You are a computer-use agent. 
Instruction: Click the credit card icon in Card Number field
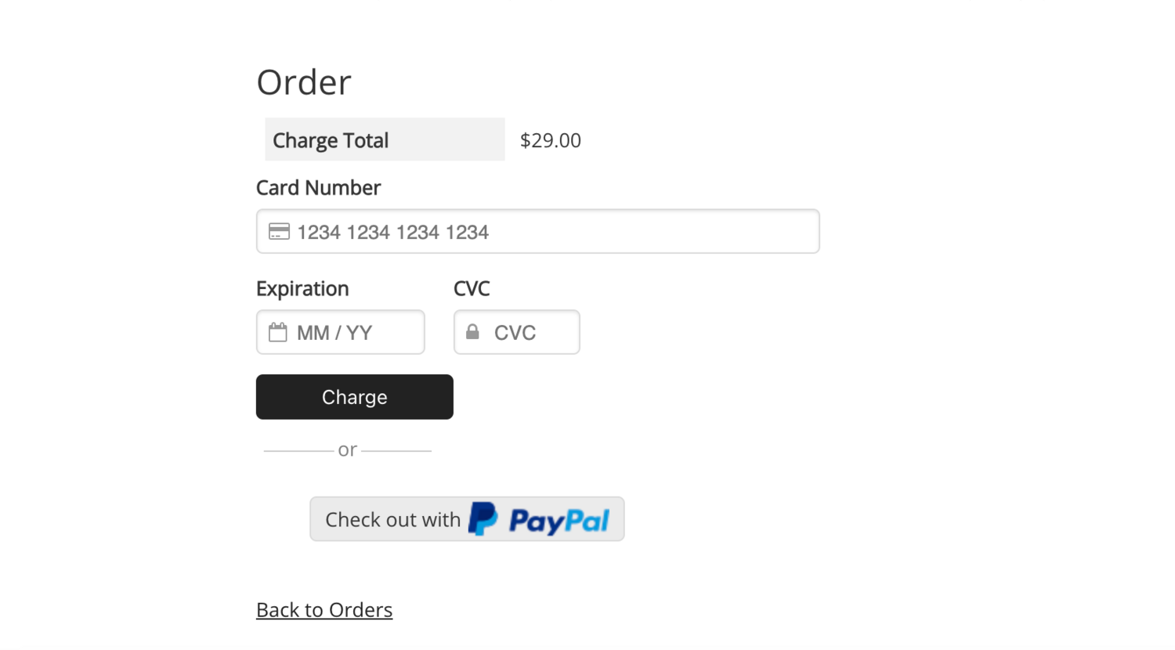tap(279, 232)
